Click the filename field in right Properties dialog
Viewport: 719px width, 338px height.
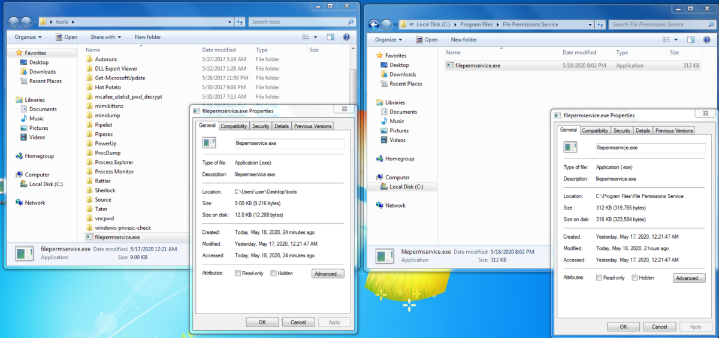pyautogui.click(x=651, y=147)
